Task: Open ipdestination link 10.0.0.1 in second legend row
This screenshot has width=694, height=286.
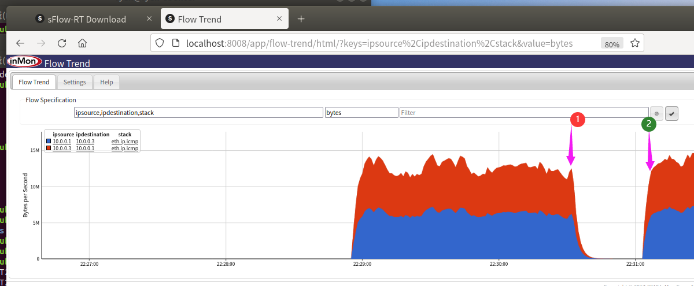Action: [x=84, y=148]
